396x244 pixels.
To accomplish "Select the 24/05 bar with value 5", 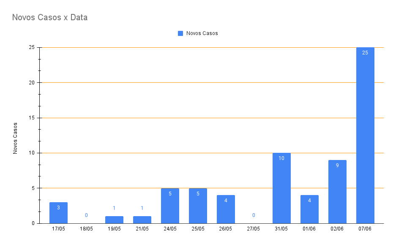I will (x=170, y=206).
